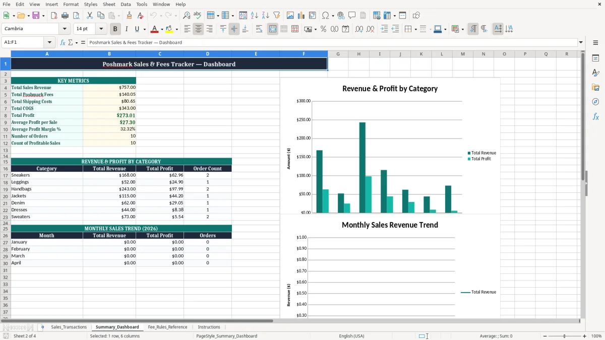
Task: Click the Clear Direct Formatting icon
Action: click(140, 16)
